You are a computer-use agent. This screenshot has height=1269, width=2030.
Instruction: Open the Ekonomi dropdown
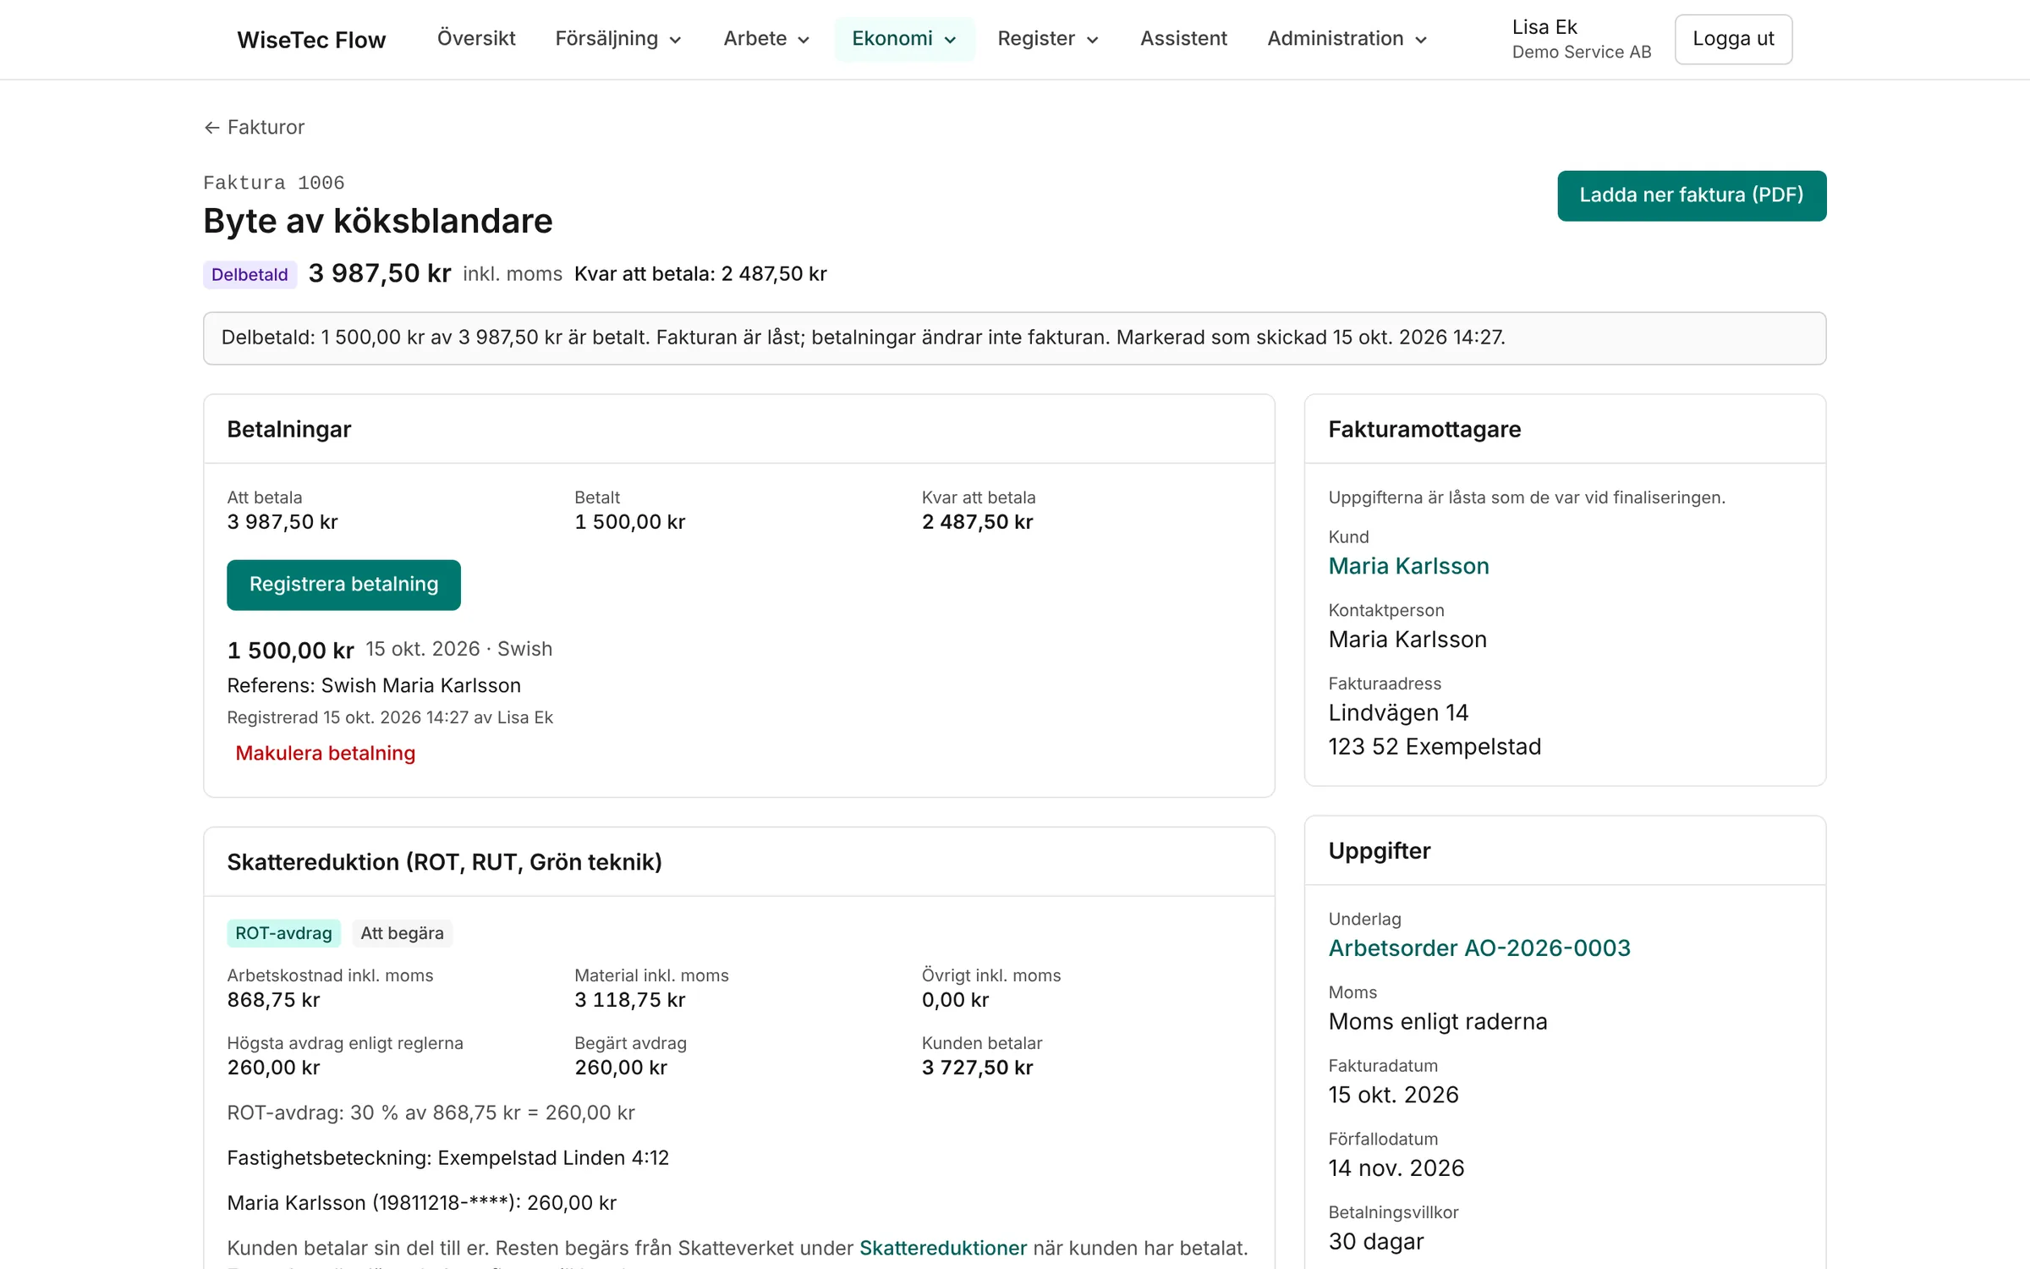pos(904,39)
